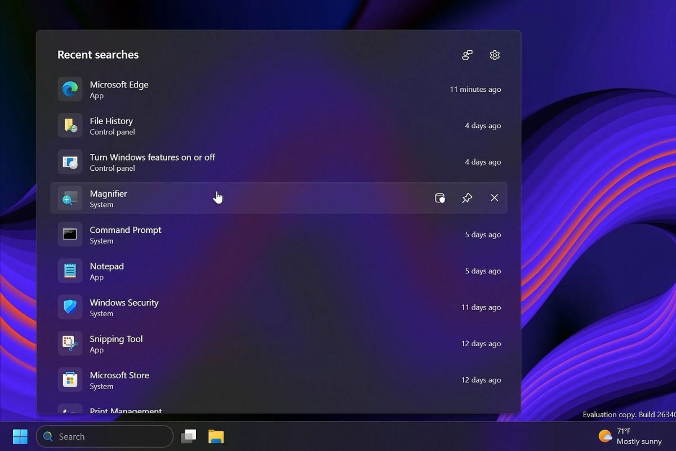Click "4 days ago" beside File History
The image size is (676, 451).
click(483, 125)
